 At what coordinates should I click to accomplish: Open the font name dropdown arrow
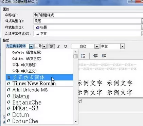[31, 46]
